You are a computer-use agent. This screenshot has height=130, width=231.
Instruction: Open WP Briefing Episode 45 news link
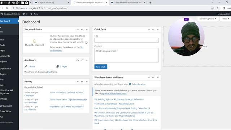119,99
